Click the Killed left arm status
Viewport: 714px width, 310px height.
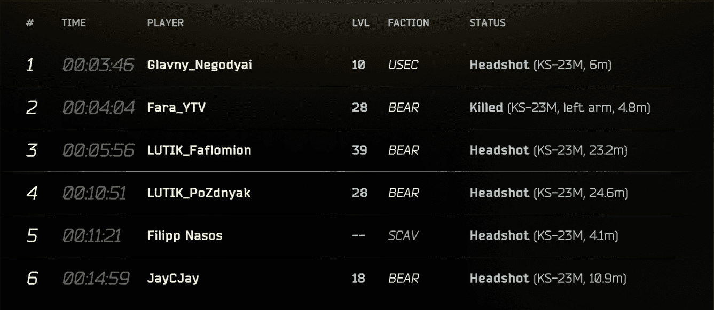pos(560,108)
